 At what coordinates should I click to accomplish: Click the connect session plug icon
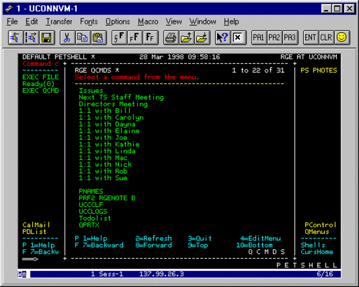click(16, 38)
